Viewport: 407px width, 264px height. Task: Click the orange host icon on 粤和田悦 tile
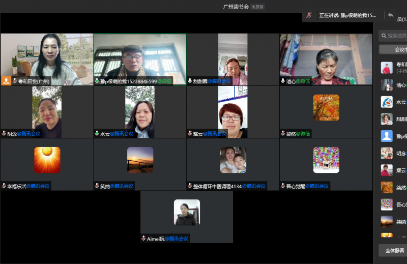[6, 81]
